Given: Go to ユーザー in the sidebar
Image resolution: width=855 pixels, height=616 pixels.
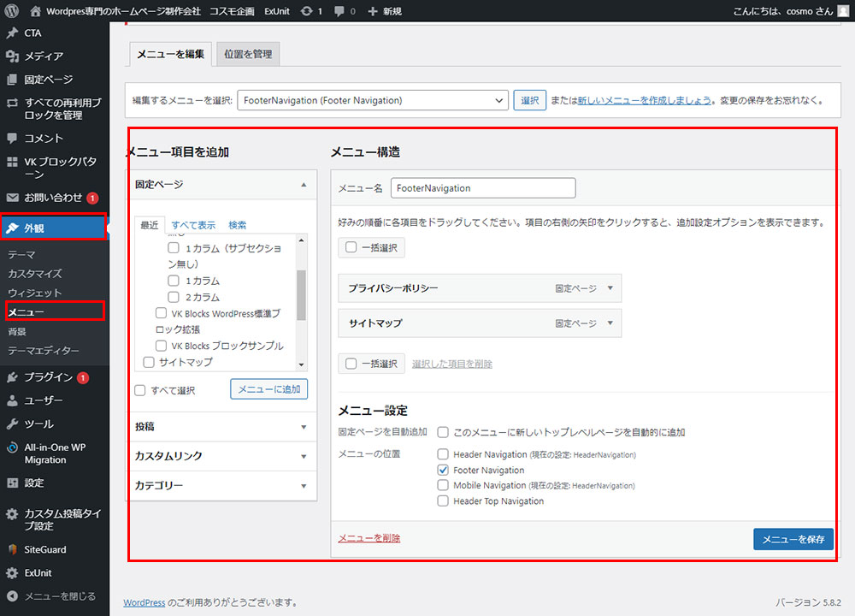Looking at the screenshot, I should pyautogui.click(x=43, y=400).
